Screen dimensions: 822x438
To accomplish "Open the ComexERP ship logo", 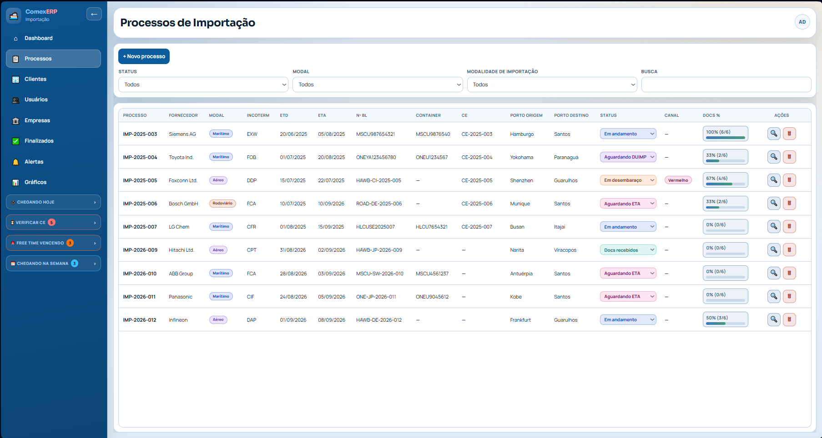I will [x=14, y=15].
